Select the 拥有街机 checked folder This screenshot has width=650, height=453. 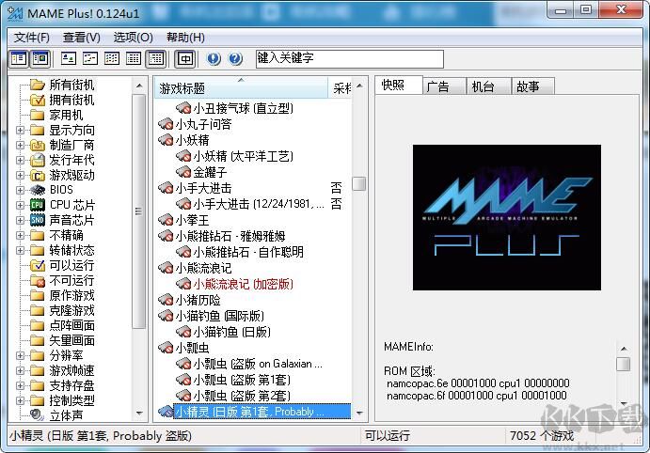tap(71, 100)
